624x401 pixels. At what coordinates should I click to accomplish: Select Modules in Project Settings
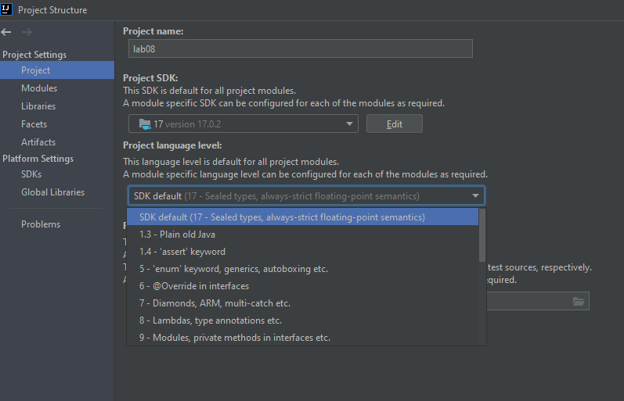tap(39, 88)
